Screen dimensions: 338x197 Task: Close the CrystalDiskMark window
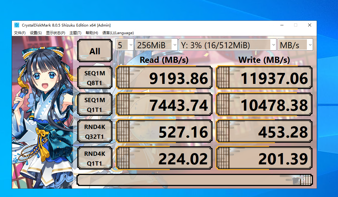pos(310,25)
